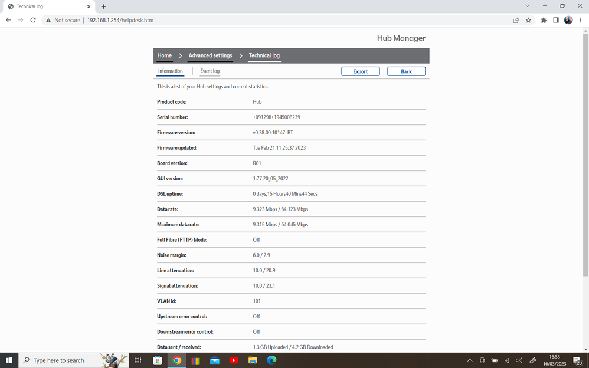Image resolution: width=589 pixels, height=368 pixels.
Task: Open a new browser tab
Action: (103, 6)
